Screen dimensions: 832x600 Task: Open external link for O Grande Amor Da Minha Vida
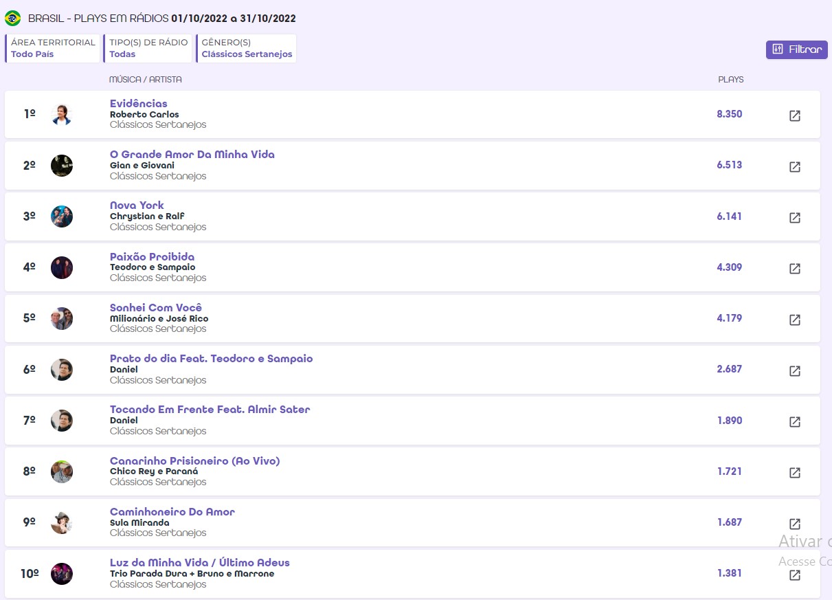[x=794, y=166]
